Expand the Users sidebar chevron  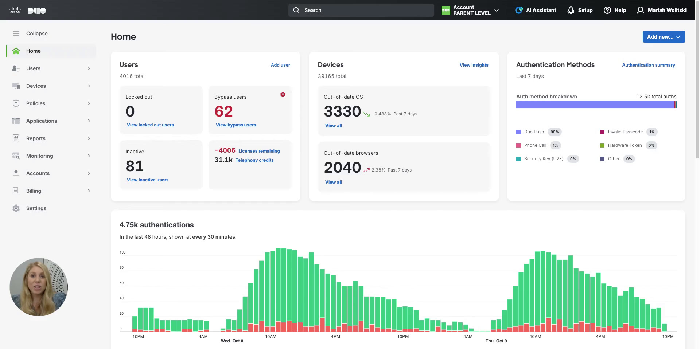pos(89,68)
